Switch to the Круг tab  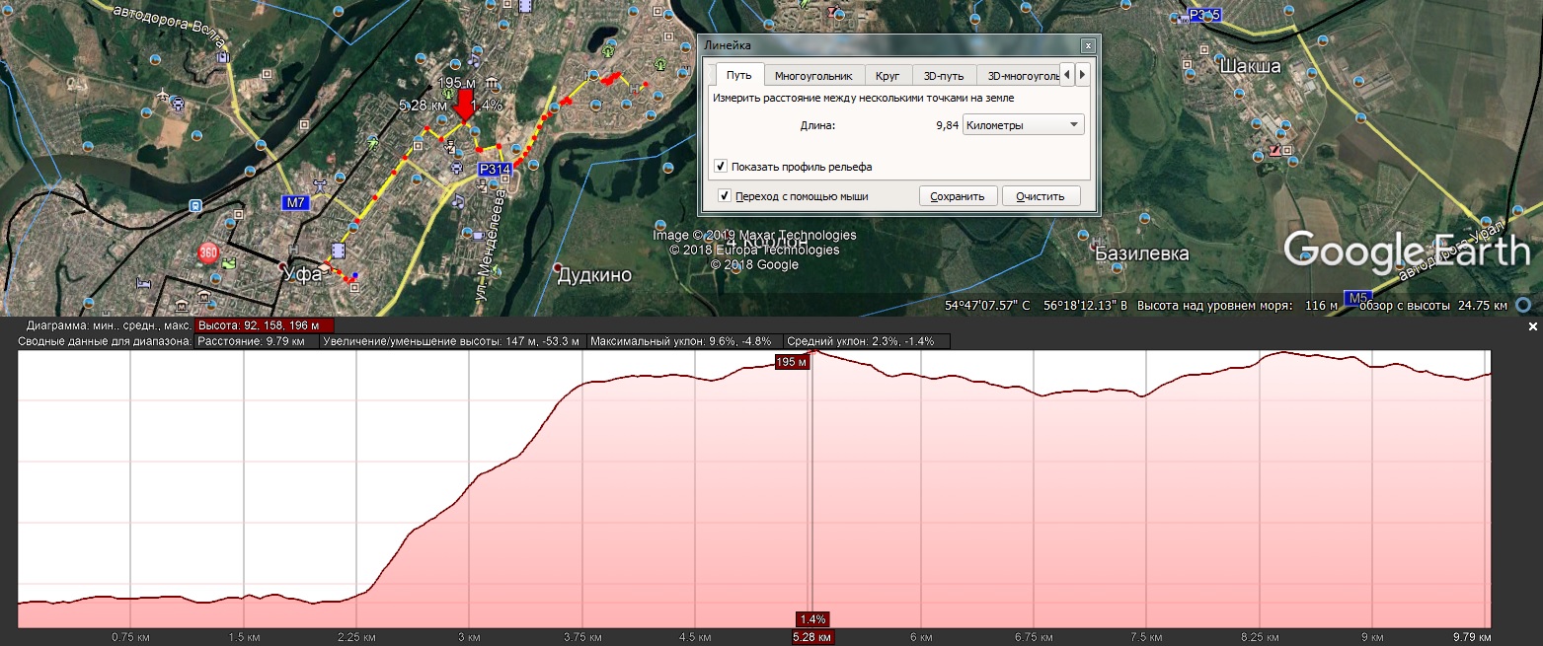887,76
